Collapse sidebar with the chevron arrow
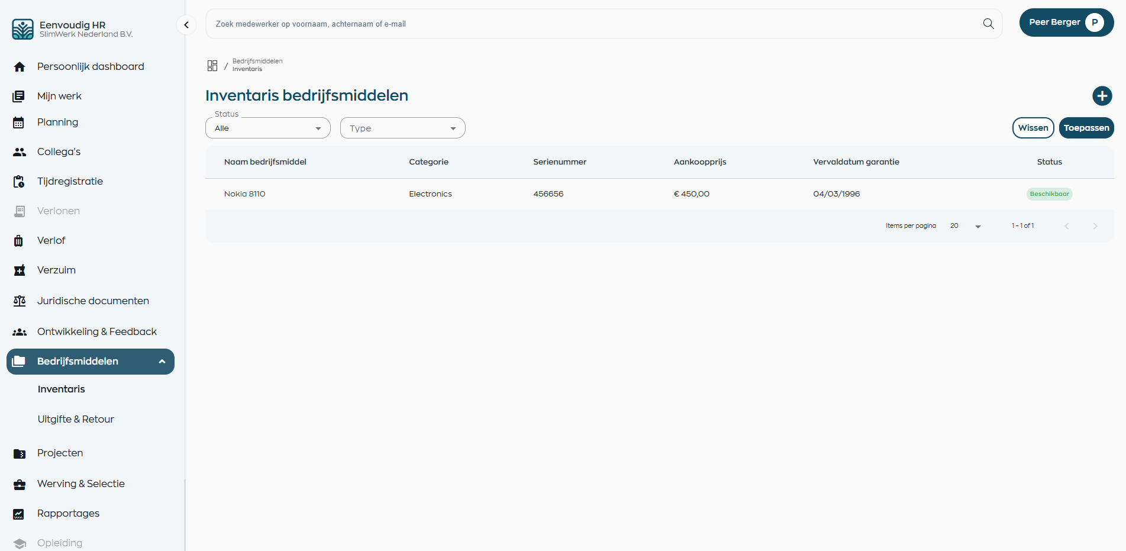The image size is (1126, 551). (x=186, y=25)
